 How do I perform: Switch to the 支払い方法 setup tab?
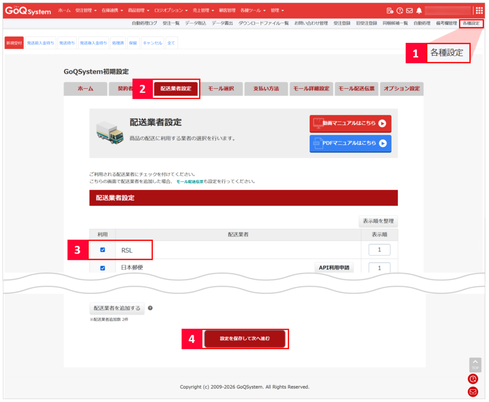pos(266,89)
